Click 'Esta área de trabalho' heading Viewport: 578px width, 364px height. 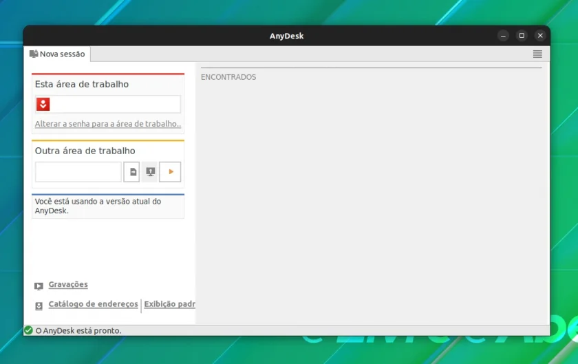(82, 84)
